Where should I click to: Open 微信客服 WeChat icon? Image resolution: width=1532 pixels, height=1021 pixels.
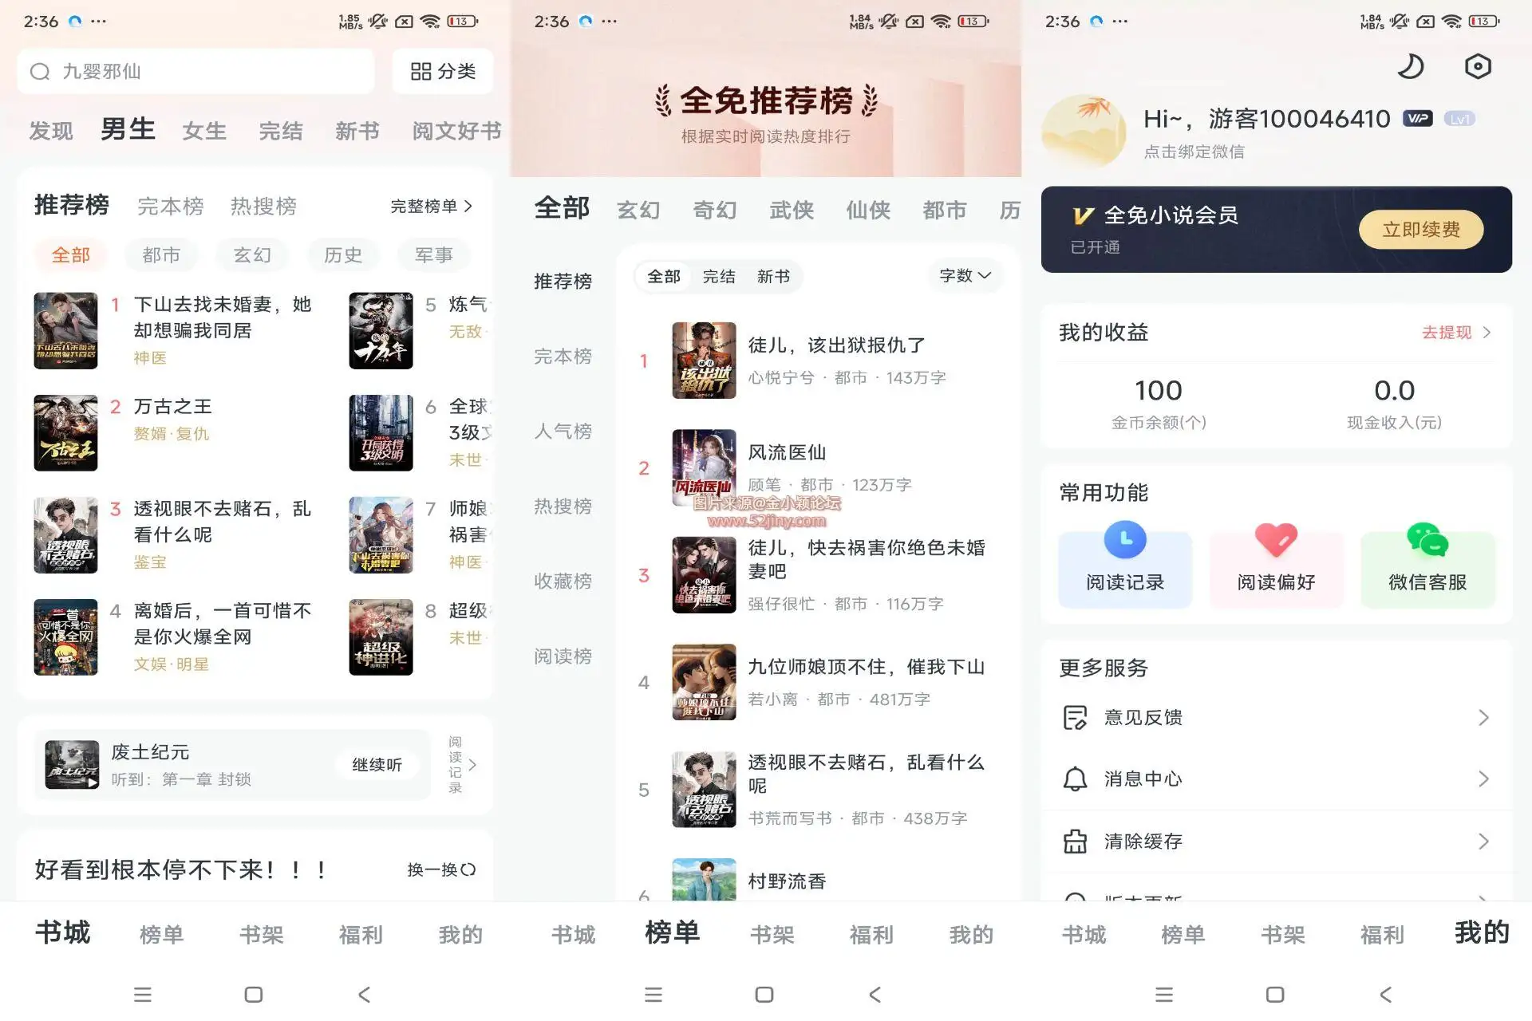point(1427,540)
